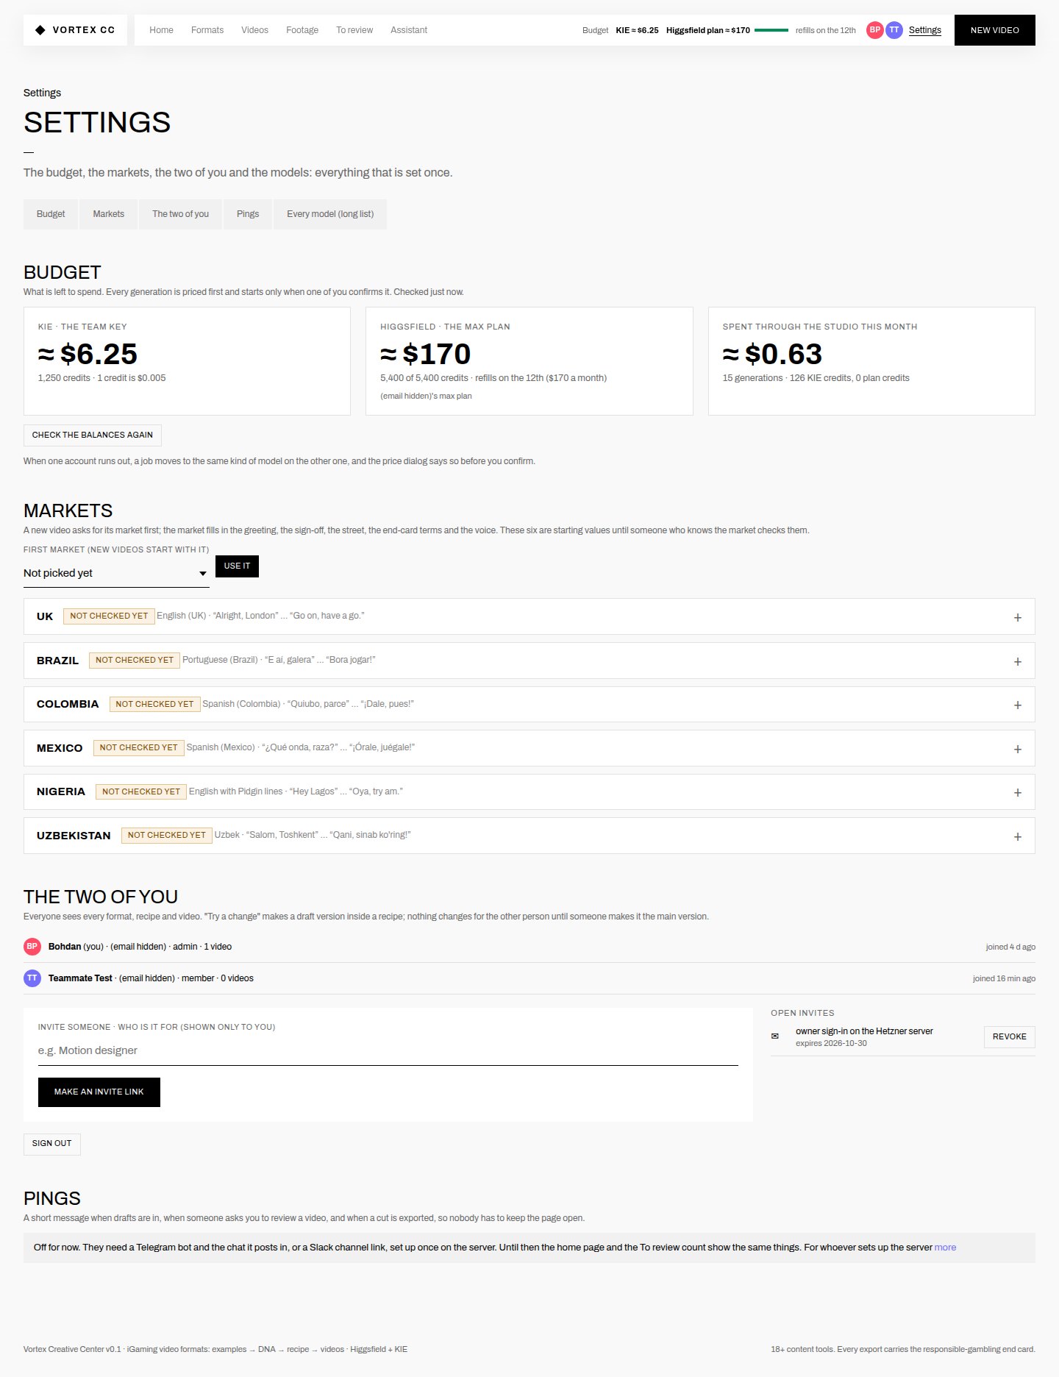1059x1377 pixels.
Task: Click the New Video button
Action: [994, 30]
